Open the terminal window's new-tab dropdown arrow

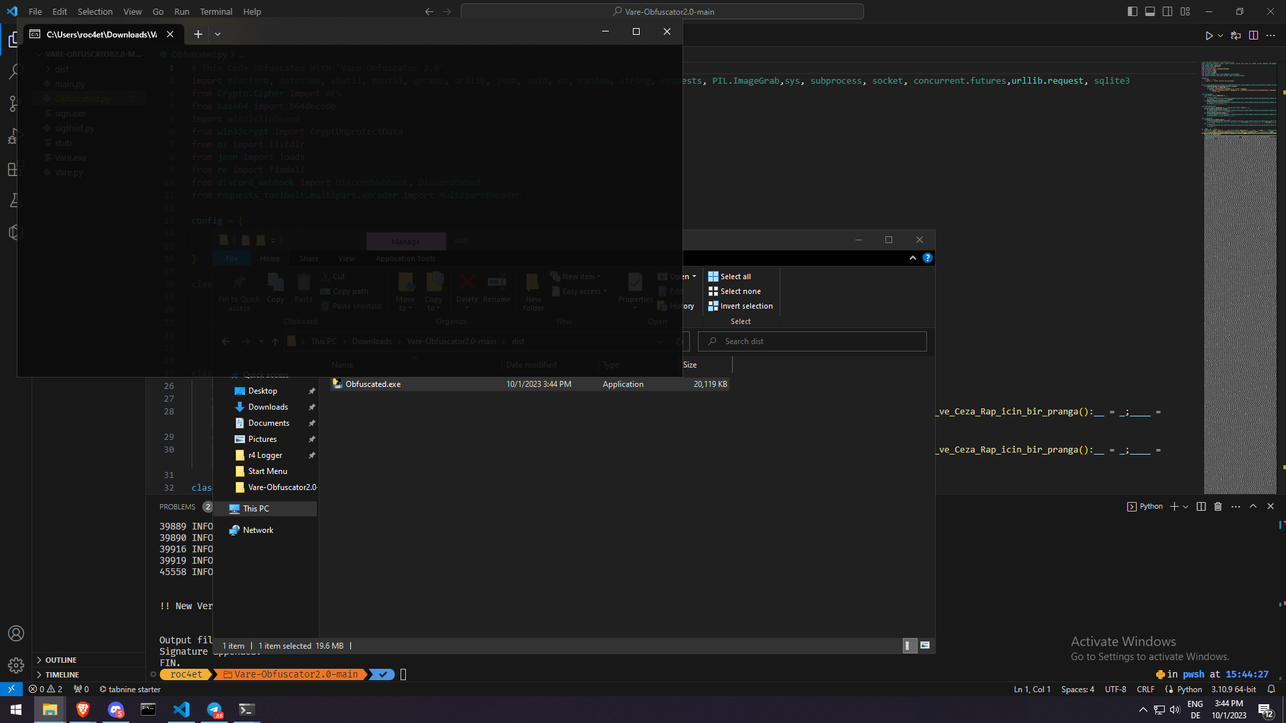pyautogui.click(x=218, y=34)
